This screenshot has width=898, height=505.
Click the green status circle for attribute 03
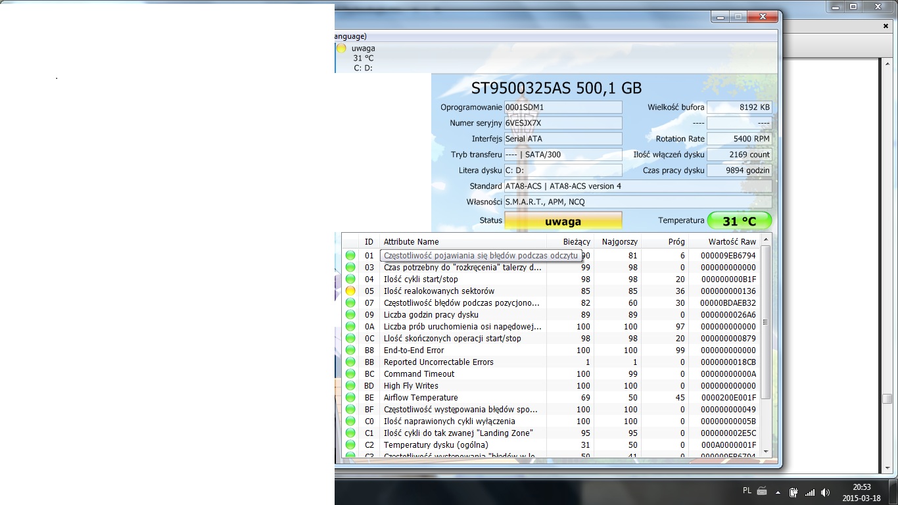click(350, 268)
